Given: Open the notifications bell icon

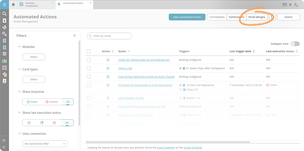Looking at the screenshot, I should tap(290, 5).
